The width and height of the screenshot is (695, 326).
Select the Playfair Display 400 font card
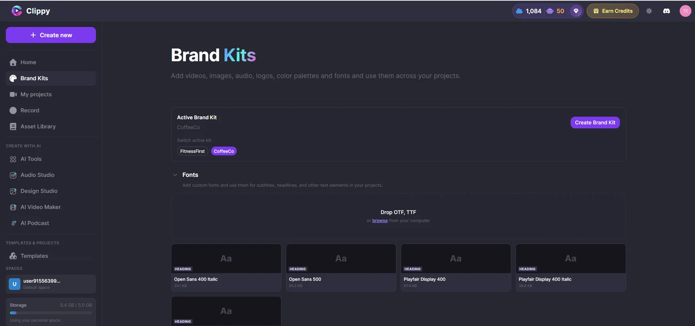point(456,268)
